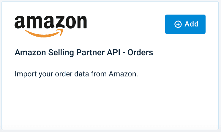Click the "Import your order data" description
Image resolution: width=221 pixels, height=132 pixels.
tap(76, 74)
